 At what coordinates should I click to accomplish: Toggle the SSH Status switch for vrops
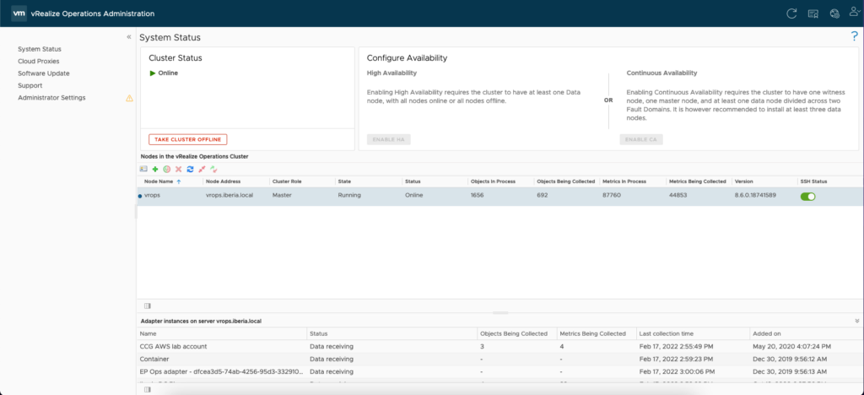807,196
